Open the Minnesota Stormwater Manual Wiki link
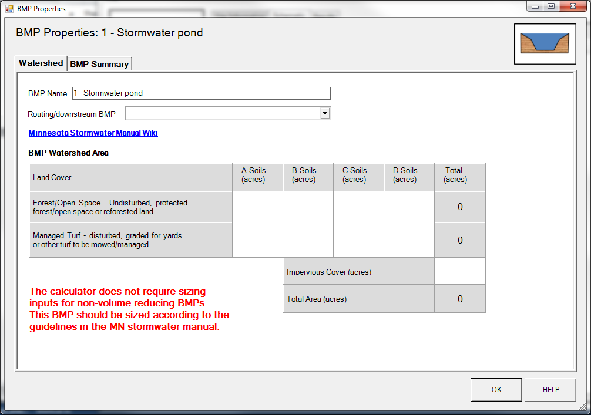This screenshot has width=591, height=415. pyautogui.click(x=93, y=133)
